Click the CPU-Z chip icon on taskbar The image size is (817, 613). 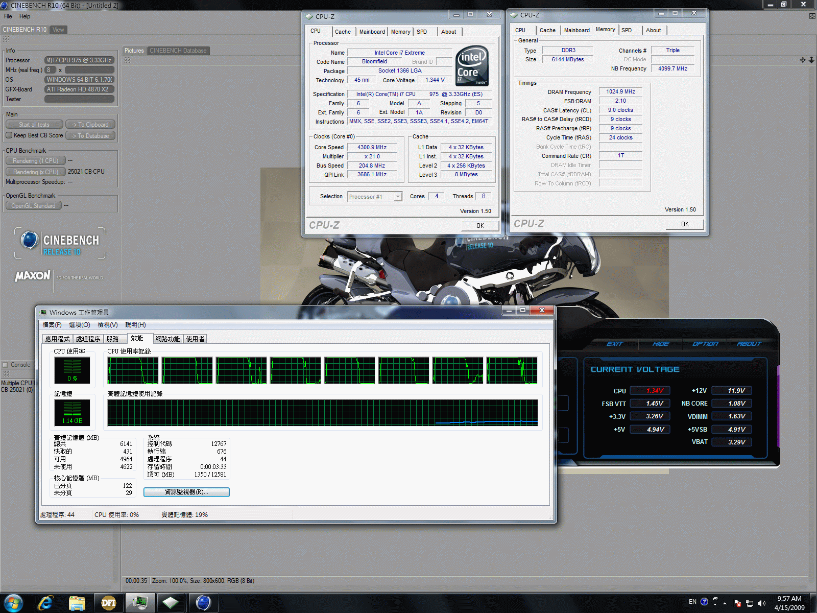pyautogui.click(x=171, y=603)
